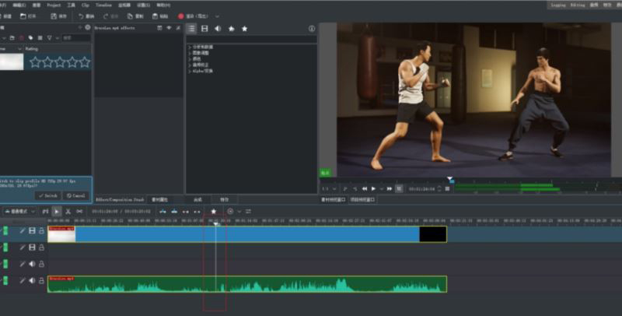The height and width of the screenshot is (316, 622).
Task: Select the blue video clip in timeline
Action: point(247,234)
